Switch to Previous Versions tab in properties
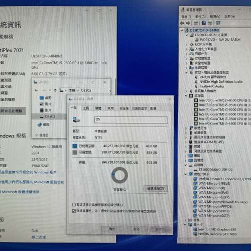 pos(139,108)
